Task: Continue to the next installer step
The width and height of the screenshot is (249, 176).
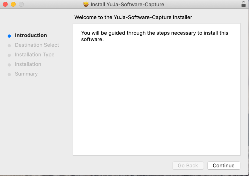Action: click(224, 166)
